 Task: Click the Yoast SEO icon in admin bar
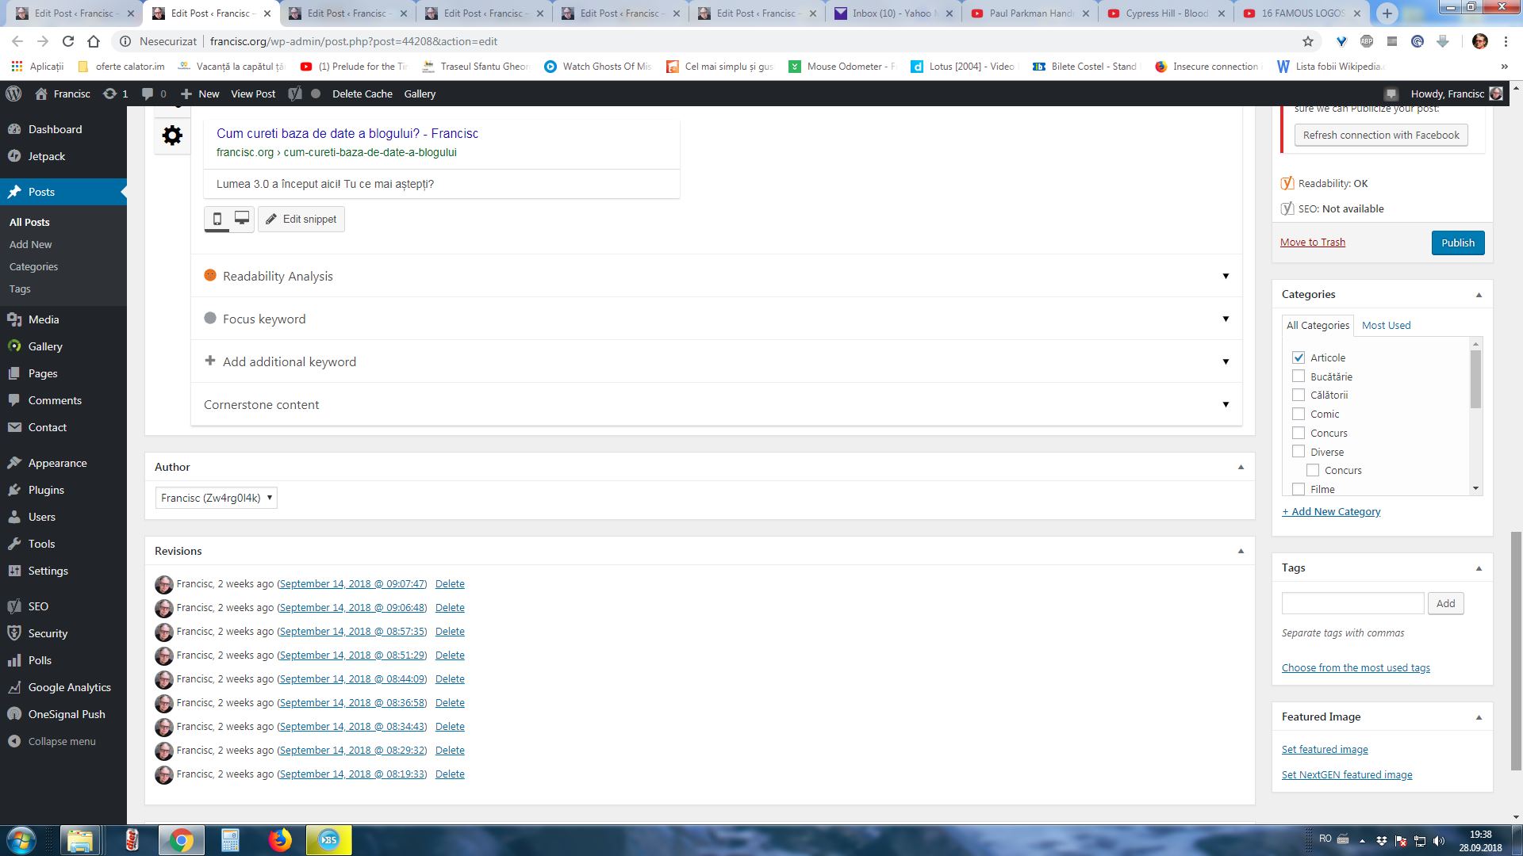tap(295, 94)
